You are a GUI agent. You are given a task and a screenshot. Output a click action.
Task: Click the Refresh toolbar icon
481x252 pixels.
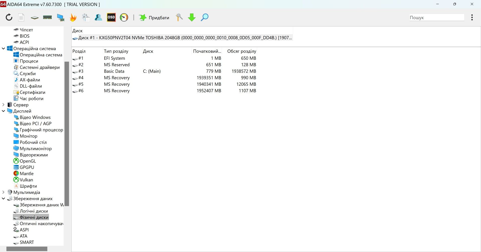[9, 17]
